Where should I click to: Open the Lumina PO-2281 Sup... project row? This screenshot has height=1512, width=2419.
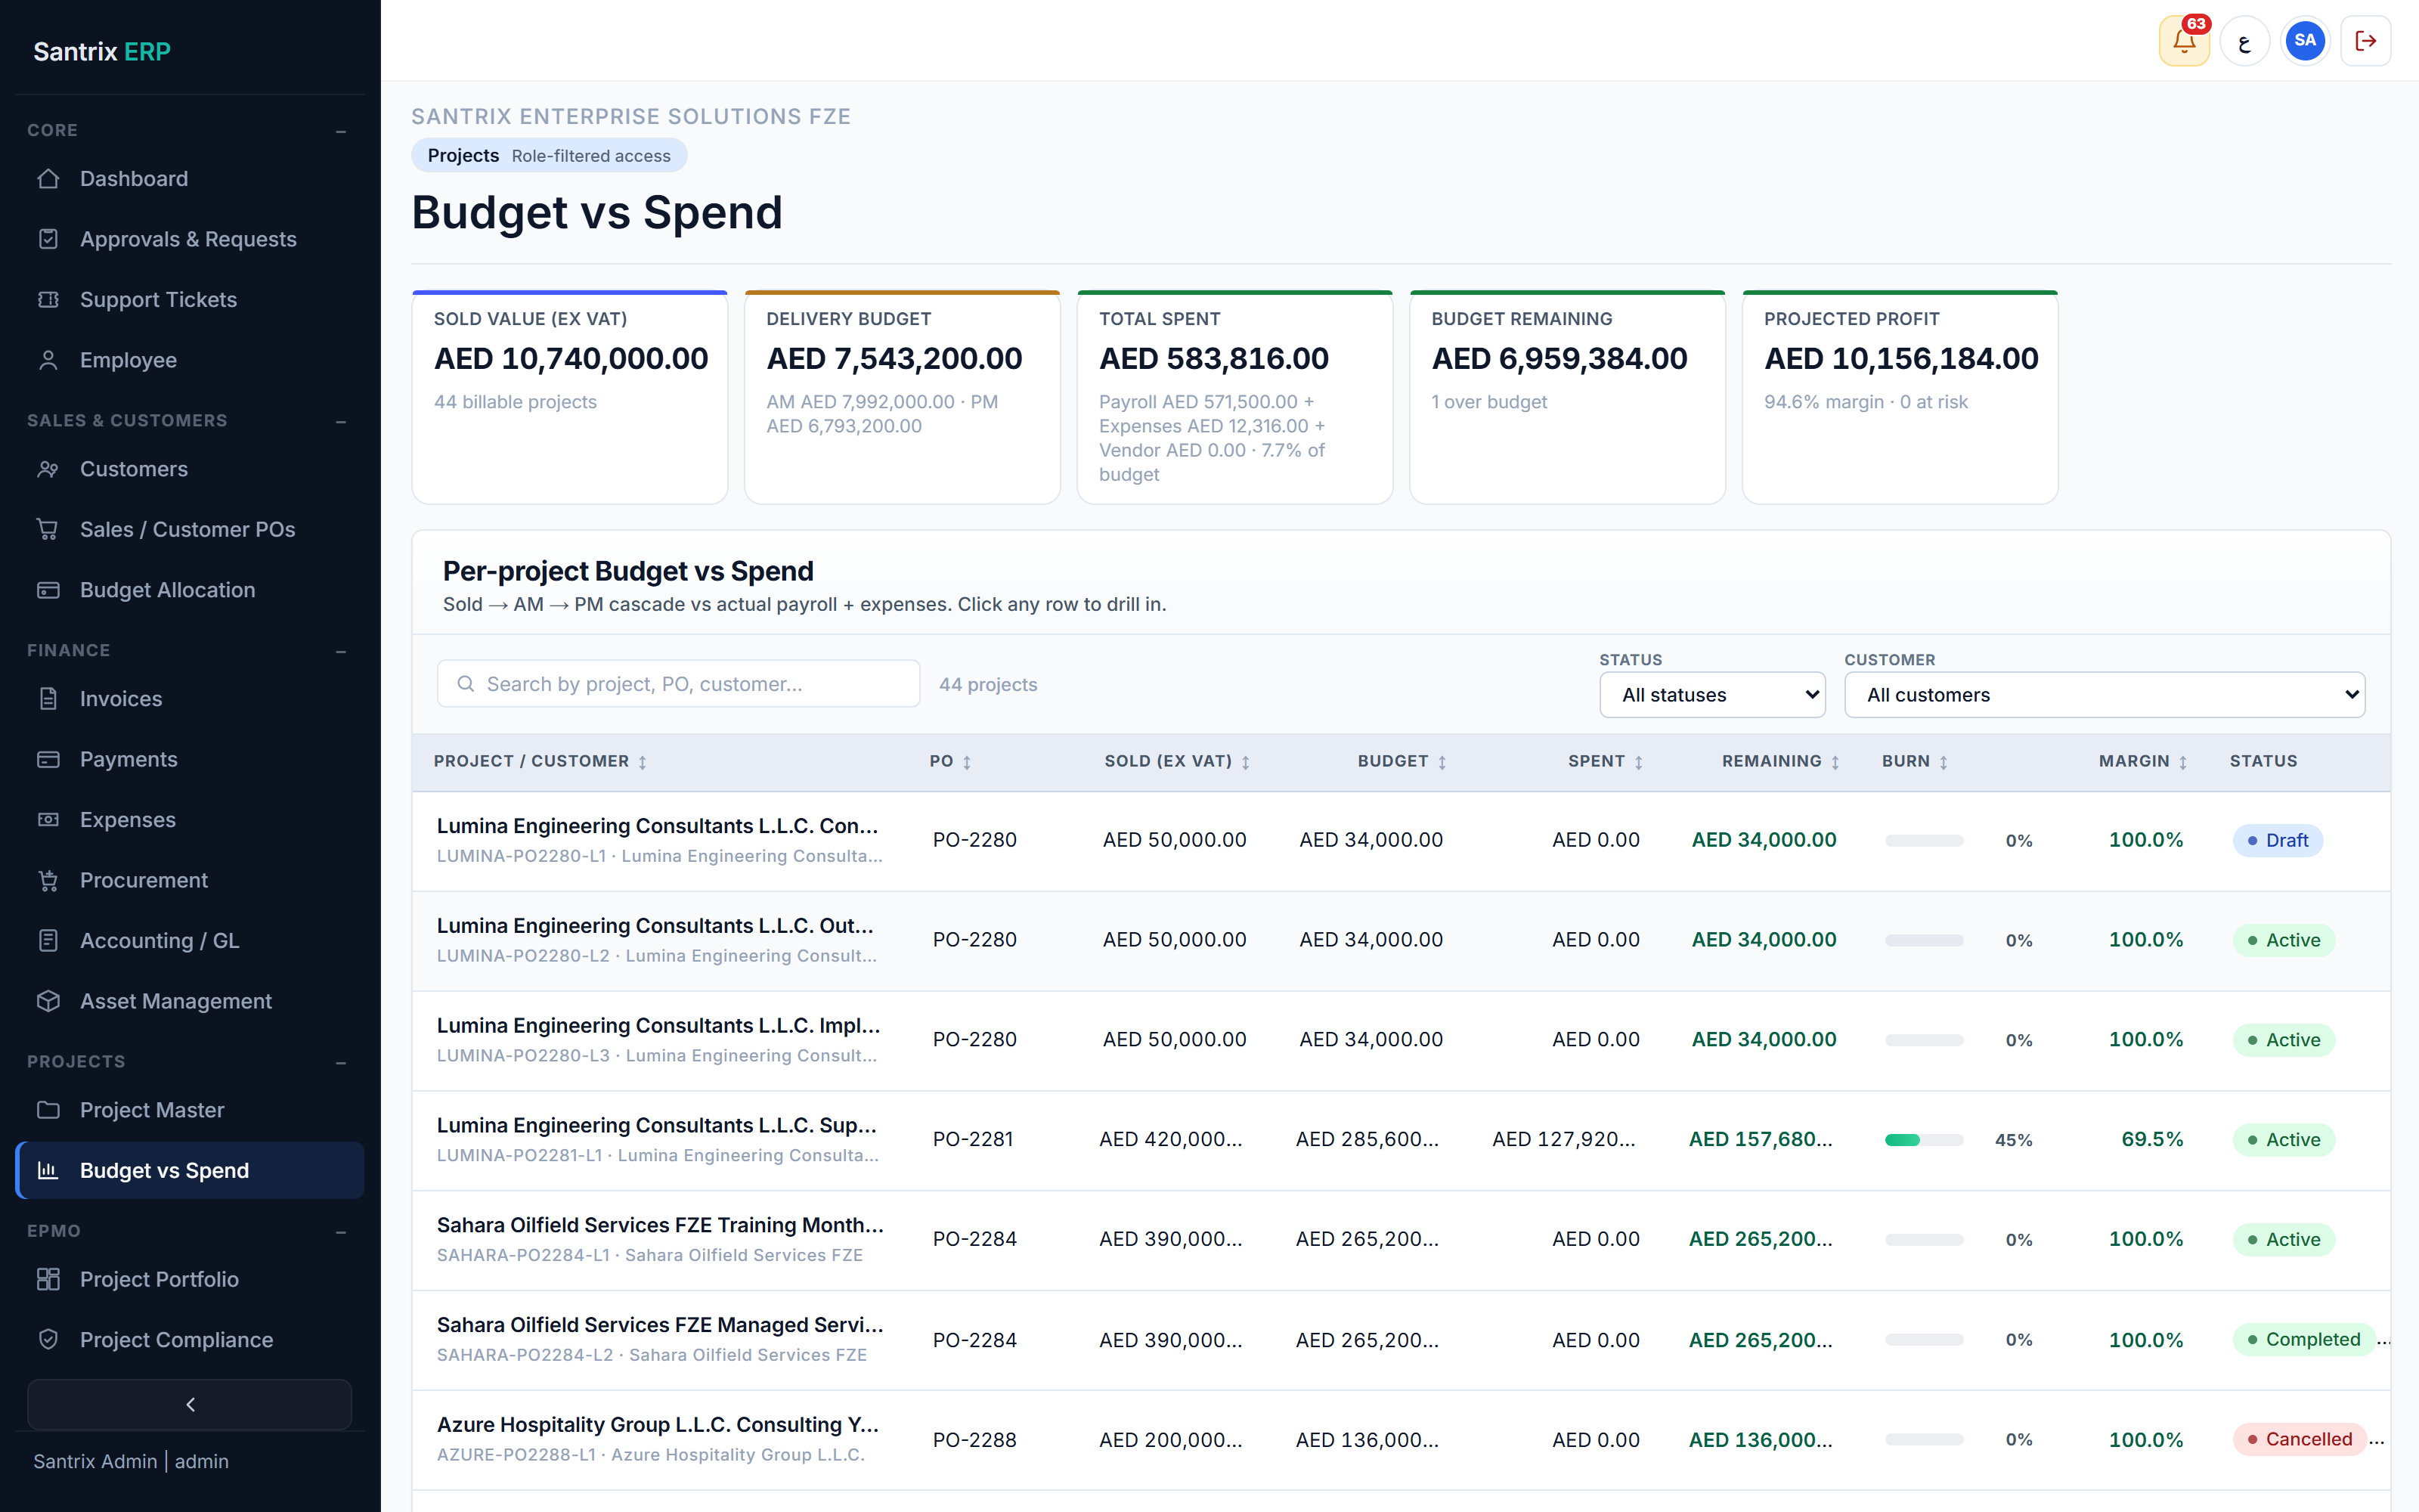[1401, 1140]
